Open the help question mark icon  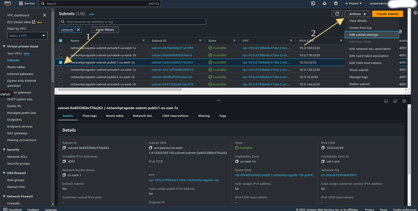click(x=336, y=3)
